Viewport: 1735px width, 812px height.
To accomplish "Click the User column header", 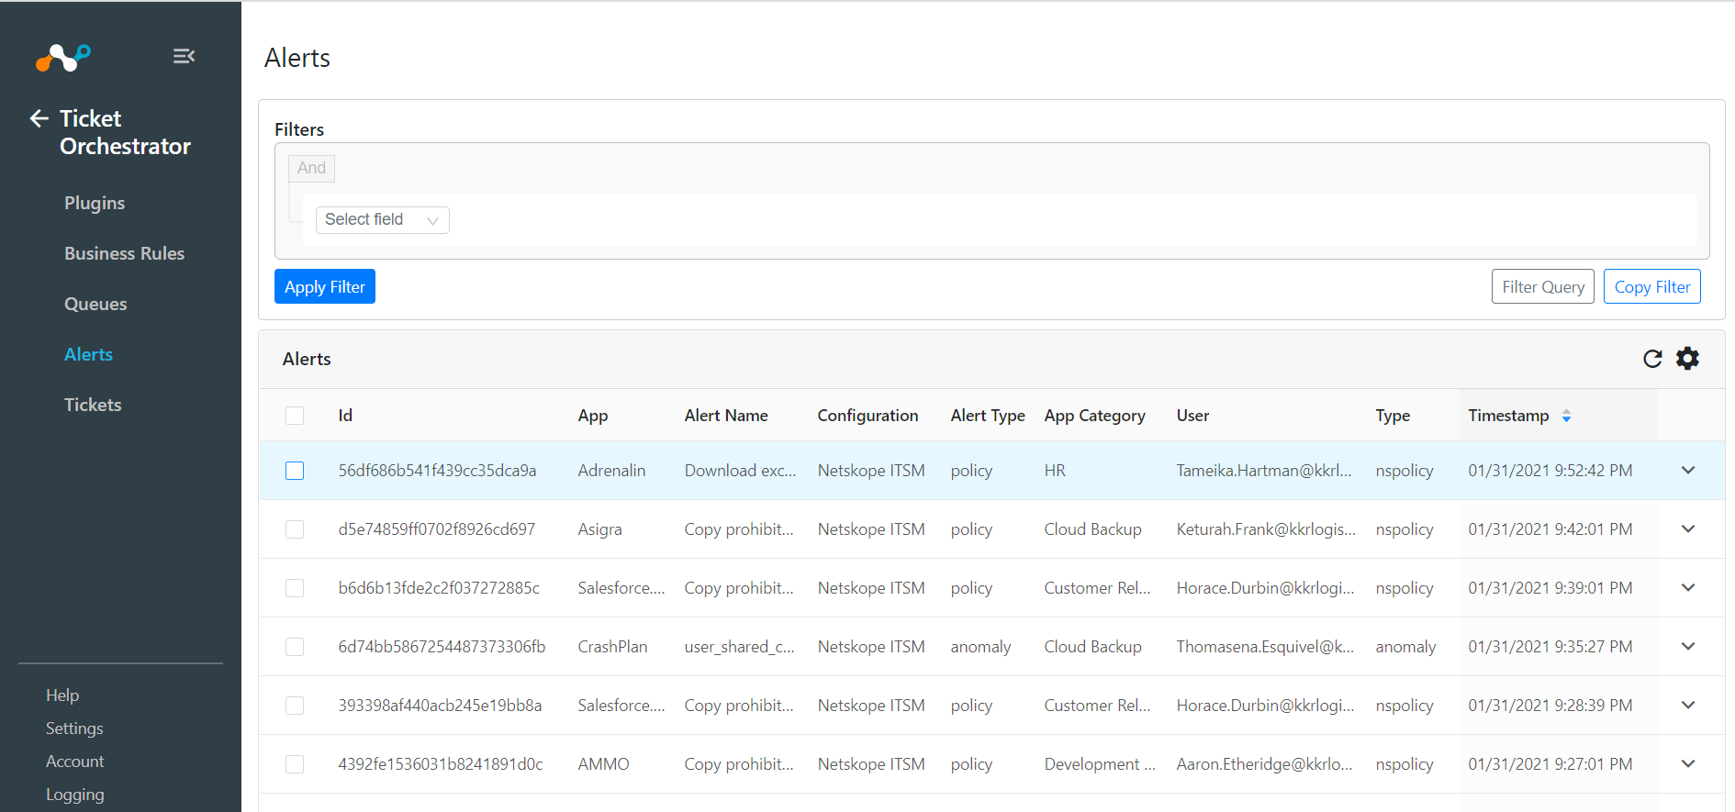I will tap(1192, 416).
